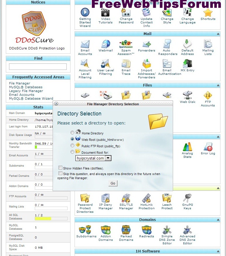Check Skip this question checkbox

coord(61,173)
